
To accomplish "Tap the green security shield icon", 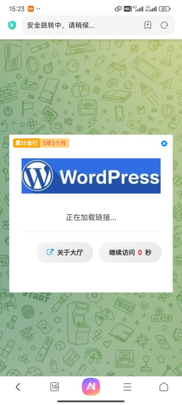I will coord(12,25).
